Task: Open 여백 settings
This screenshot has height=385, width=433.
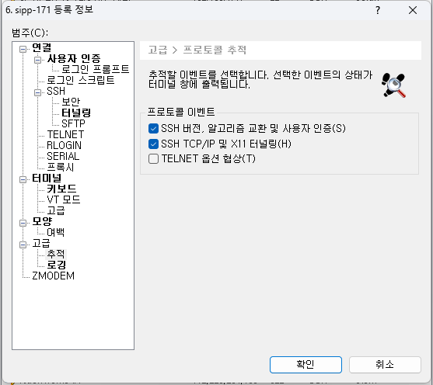Action: [56, 232]
